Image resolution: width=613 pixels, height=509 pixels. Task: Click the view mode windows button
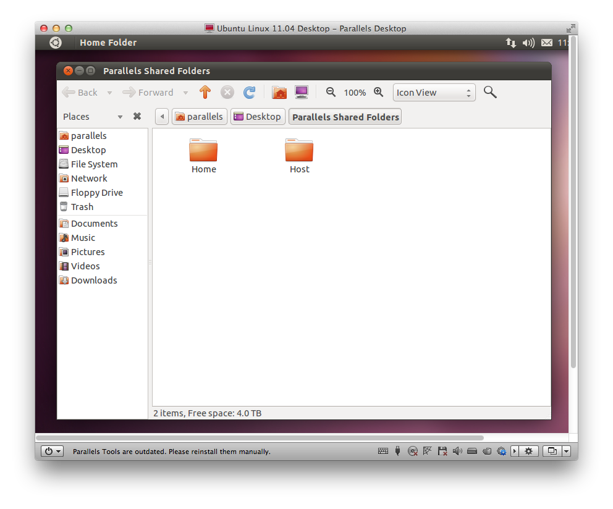552,451
